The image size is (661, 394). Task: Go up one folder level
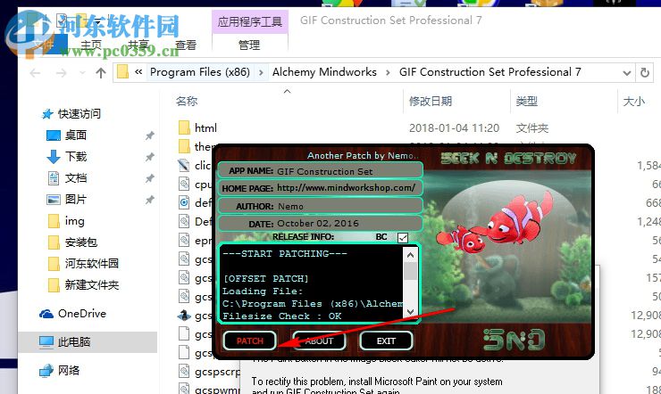tap(101, 73)
